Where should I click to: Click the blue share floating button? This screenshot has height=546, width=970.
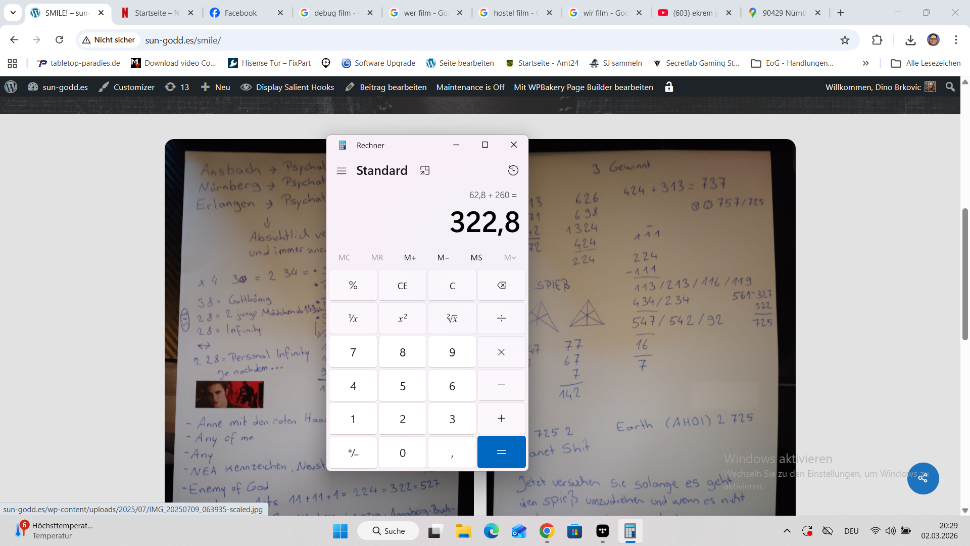[x=923, y=478]
